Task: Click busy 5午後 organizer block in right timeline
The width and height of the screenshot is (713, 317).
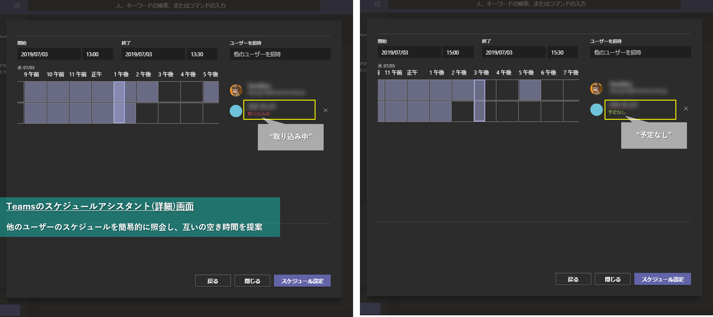Action: pos(530,90)
